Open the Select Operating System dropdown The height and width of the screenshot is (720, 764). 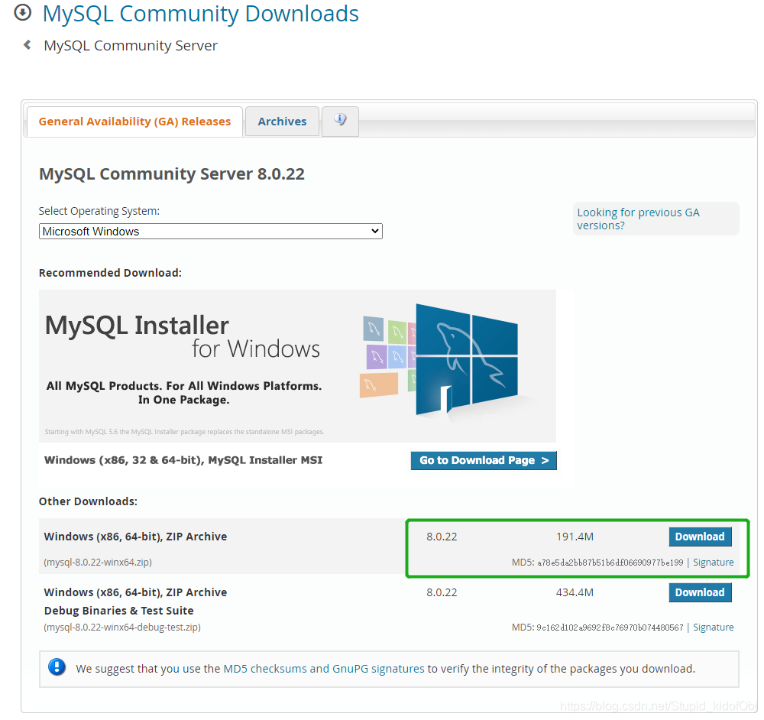click(x=211, y=231)
